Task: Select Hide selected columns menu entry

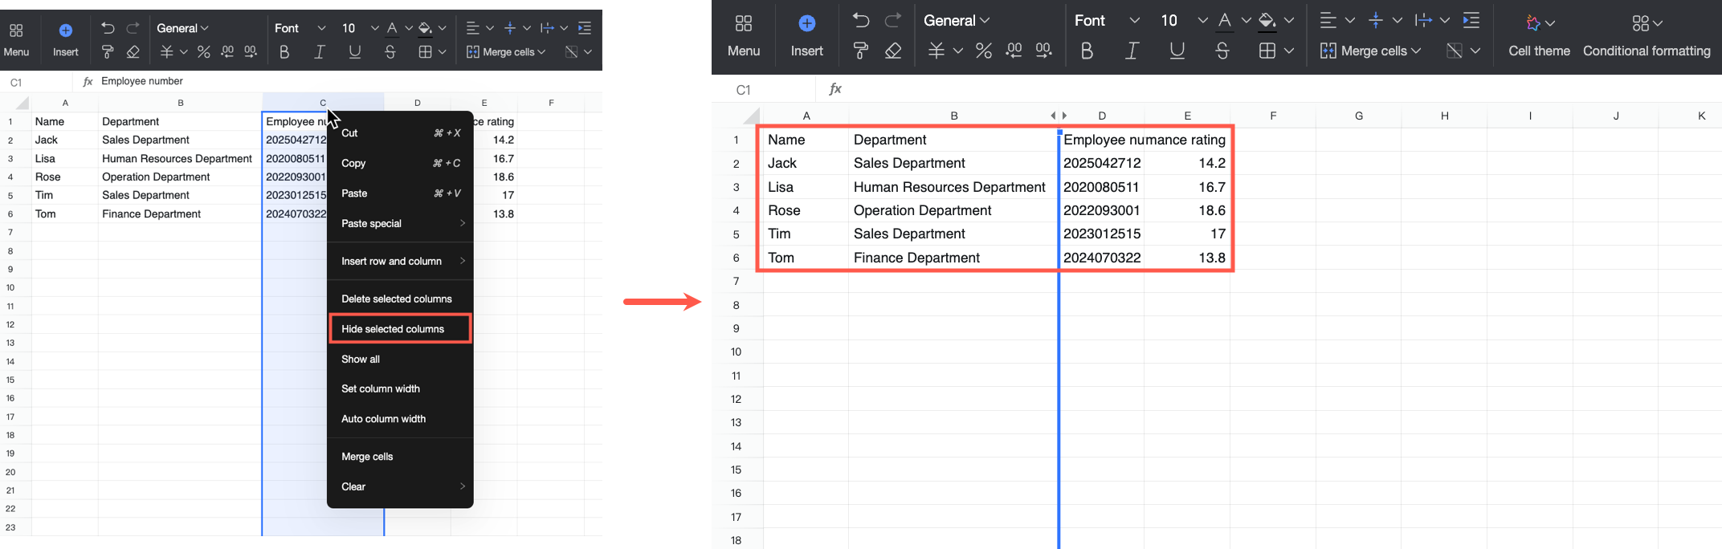Action: click(400, 329)
